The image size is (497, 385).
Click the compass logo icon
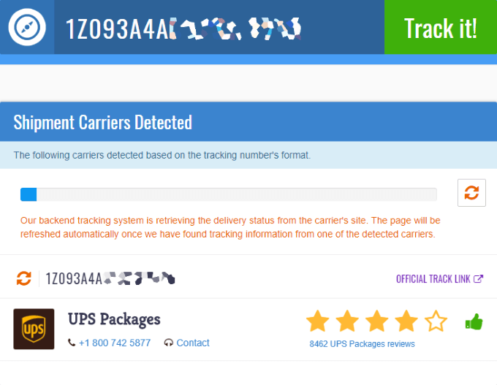pos(27,27)
